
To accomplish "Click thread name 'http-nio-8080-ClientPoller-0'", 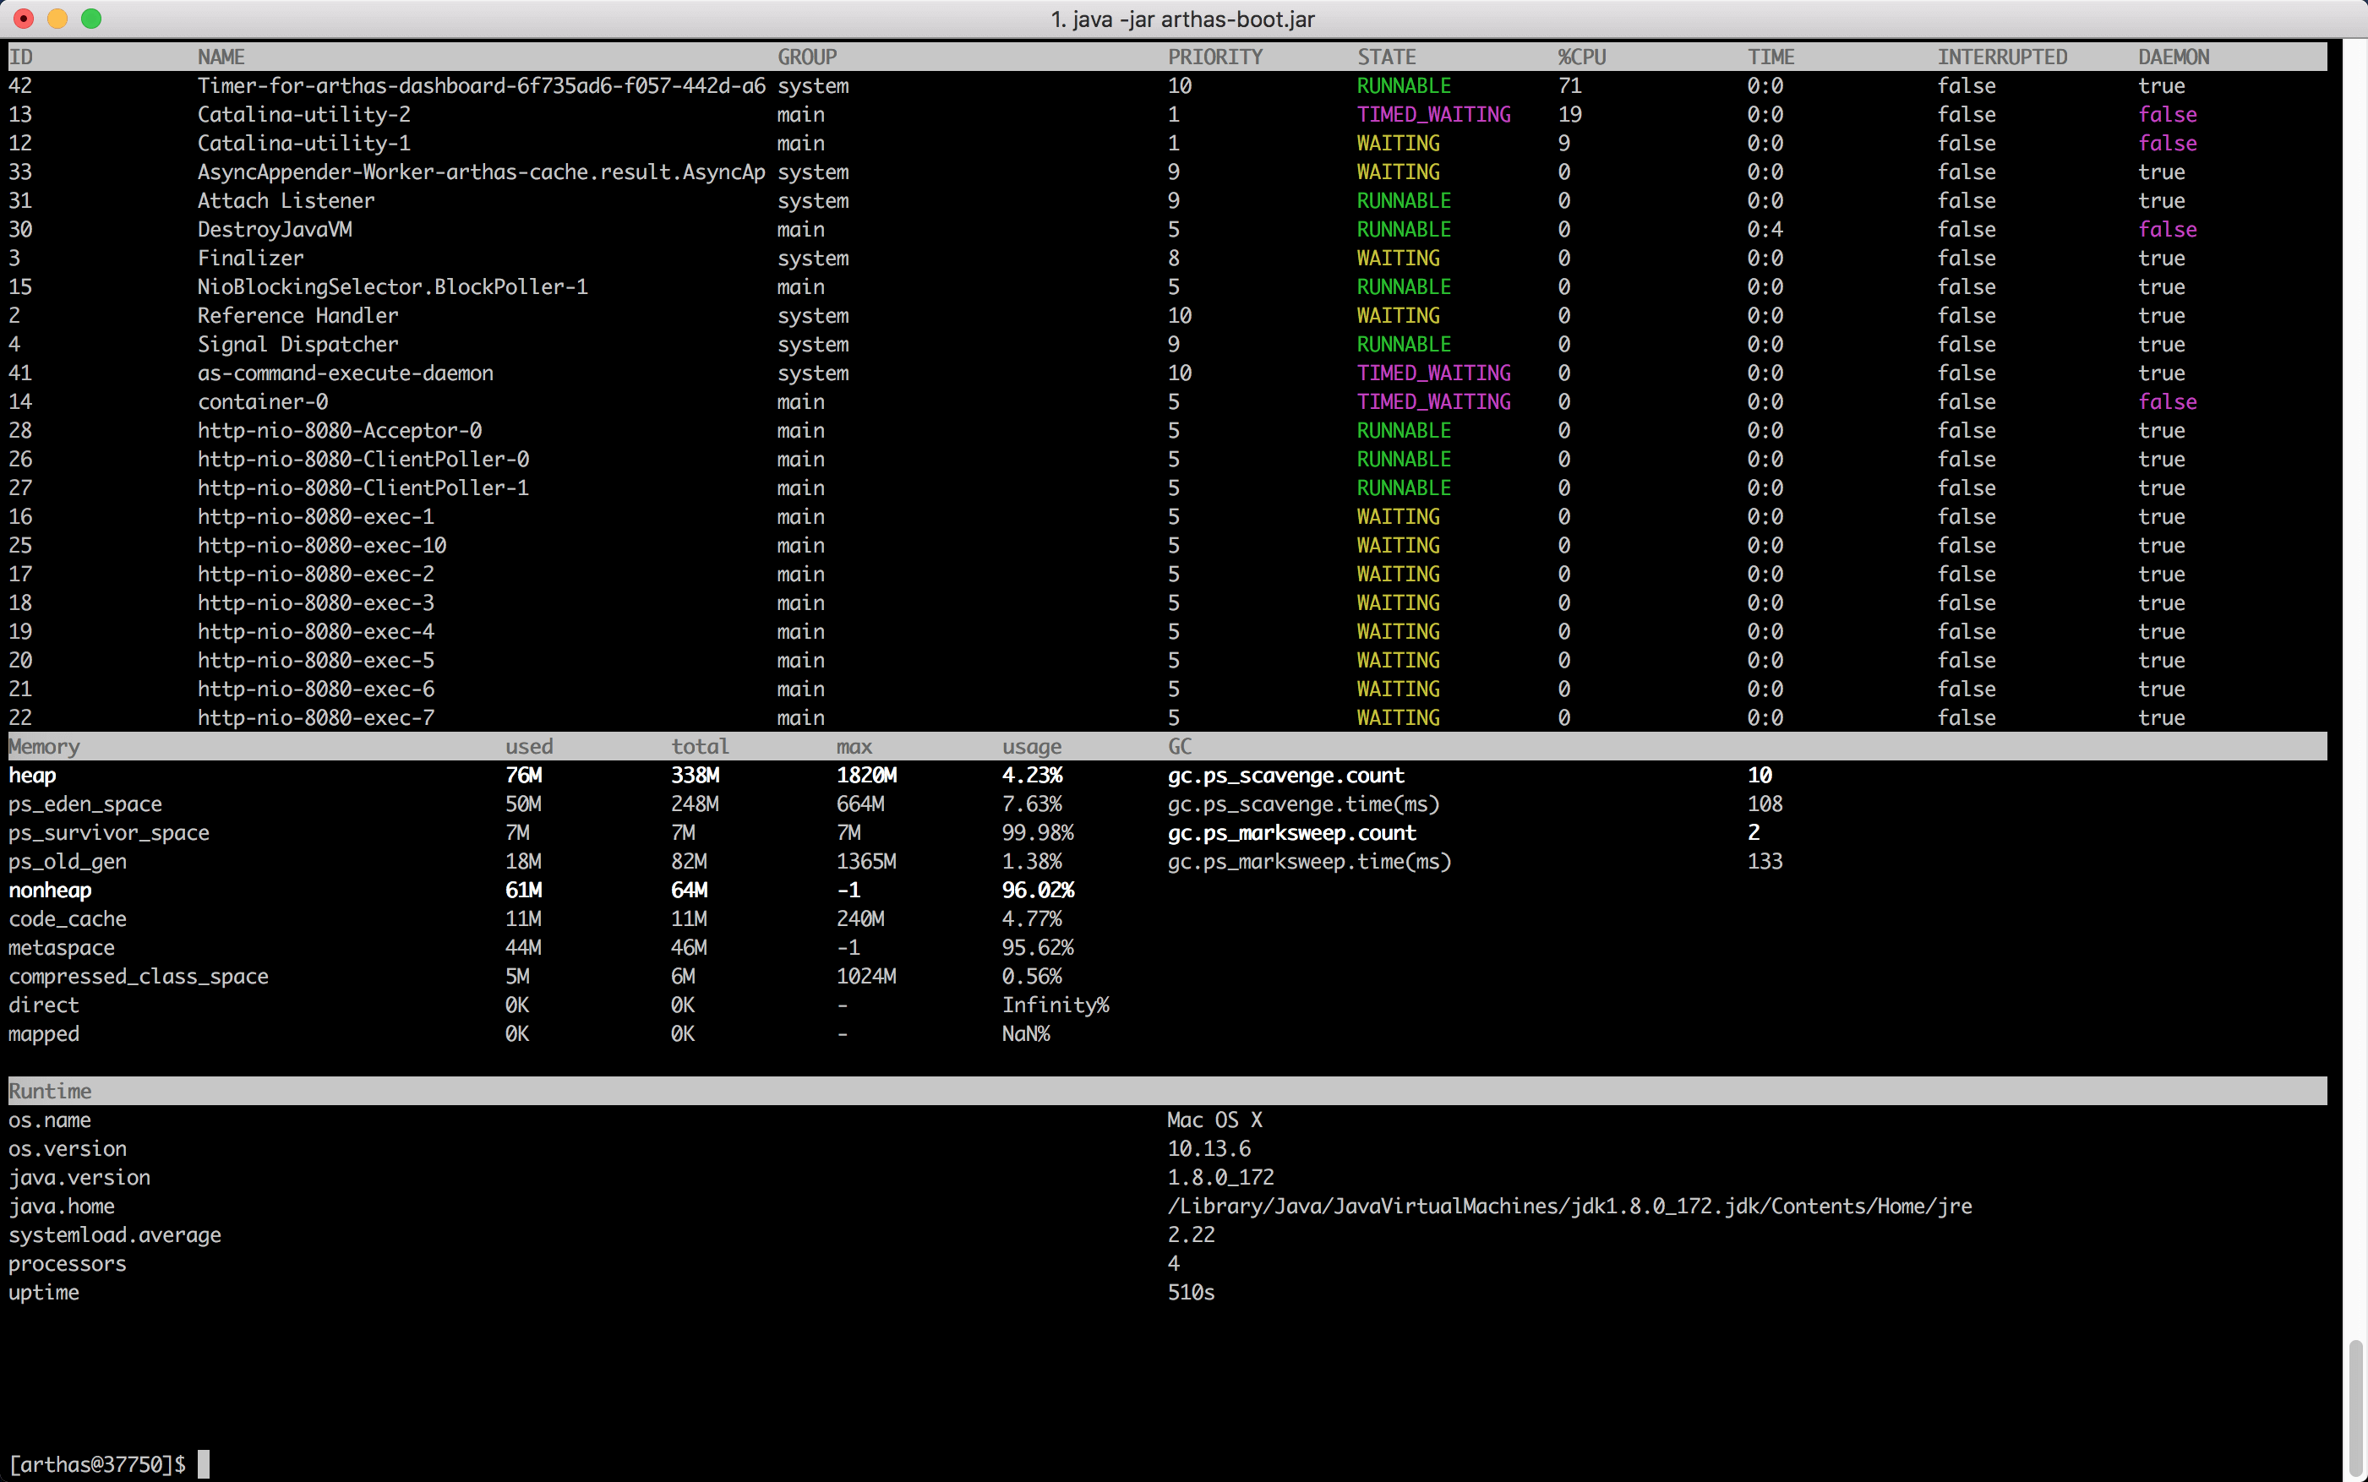I will (x=363, y=459).
